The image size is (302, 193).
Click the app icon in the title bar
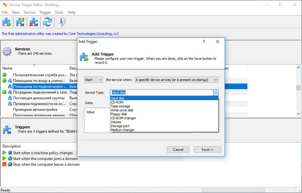point(5,5)
